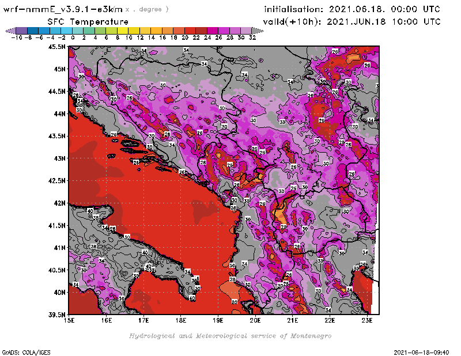This screenshot has width=461, height=356.
Task: Click the magenta 24 to 26 legend swatch
Action: (212, 31)
